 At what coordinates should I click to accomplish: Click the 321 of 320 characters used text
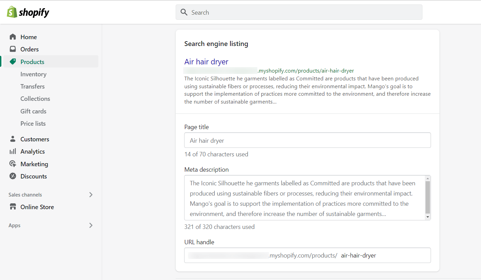tap(219, 227)
